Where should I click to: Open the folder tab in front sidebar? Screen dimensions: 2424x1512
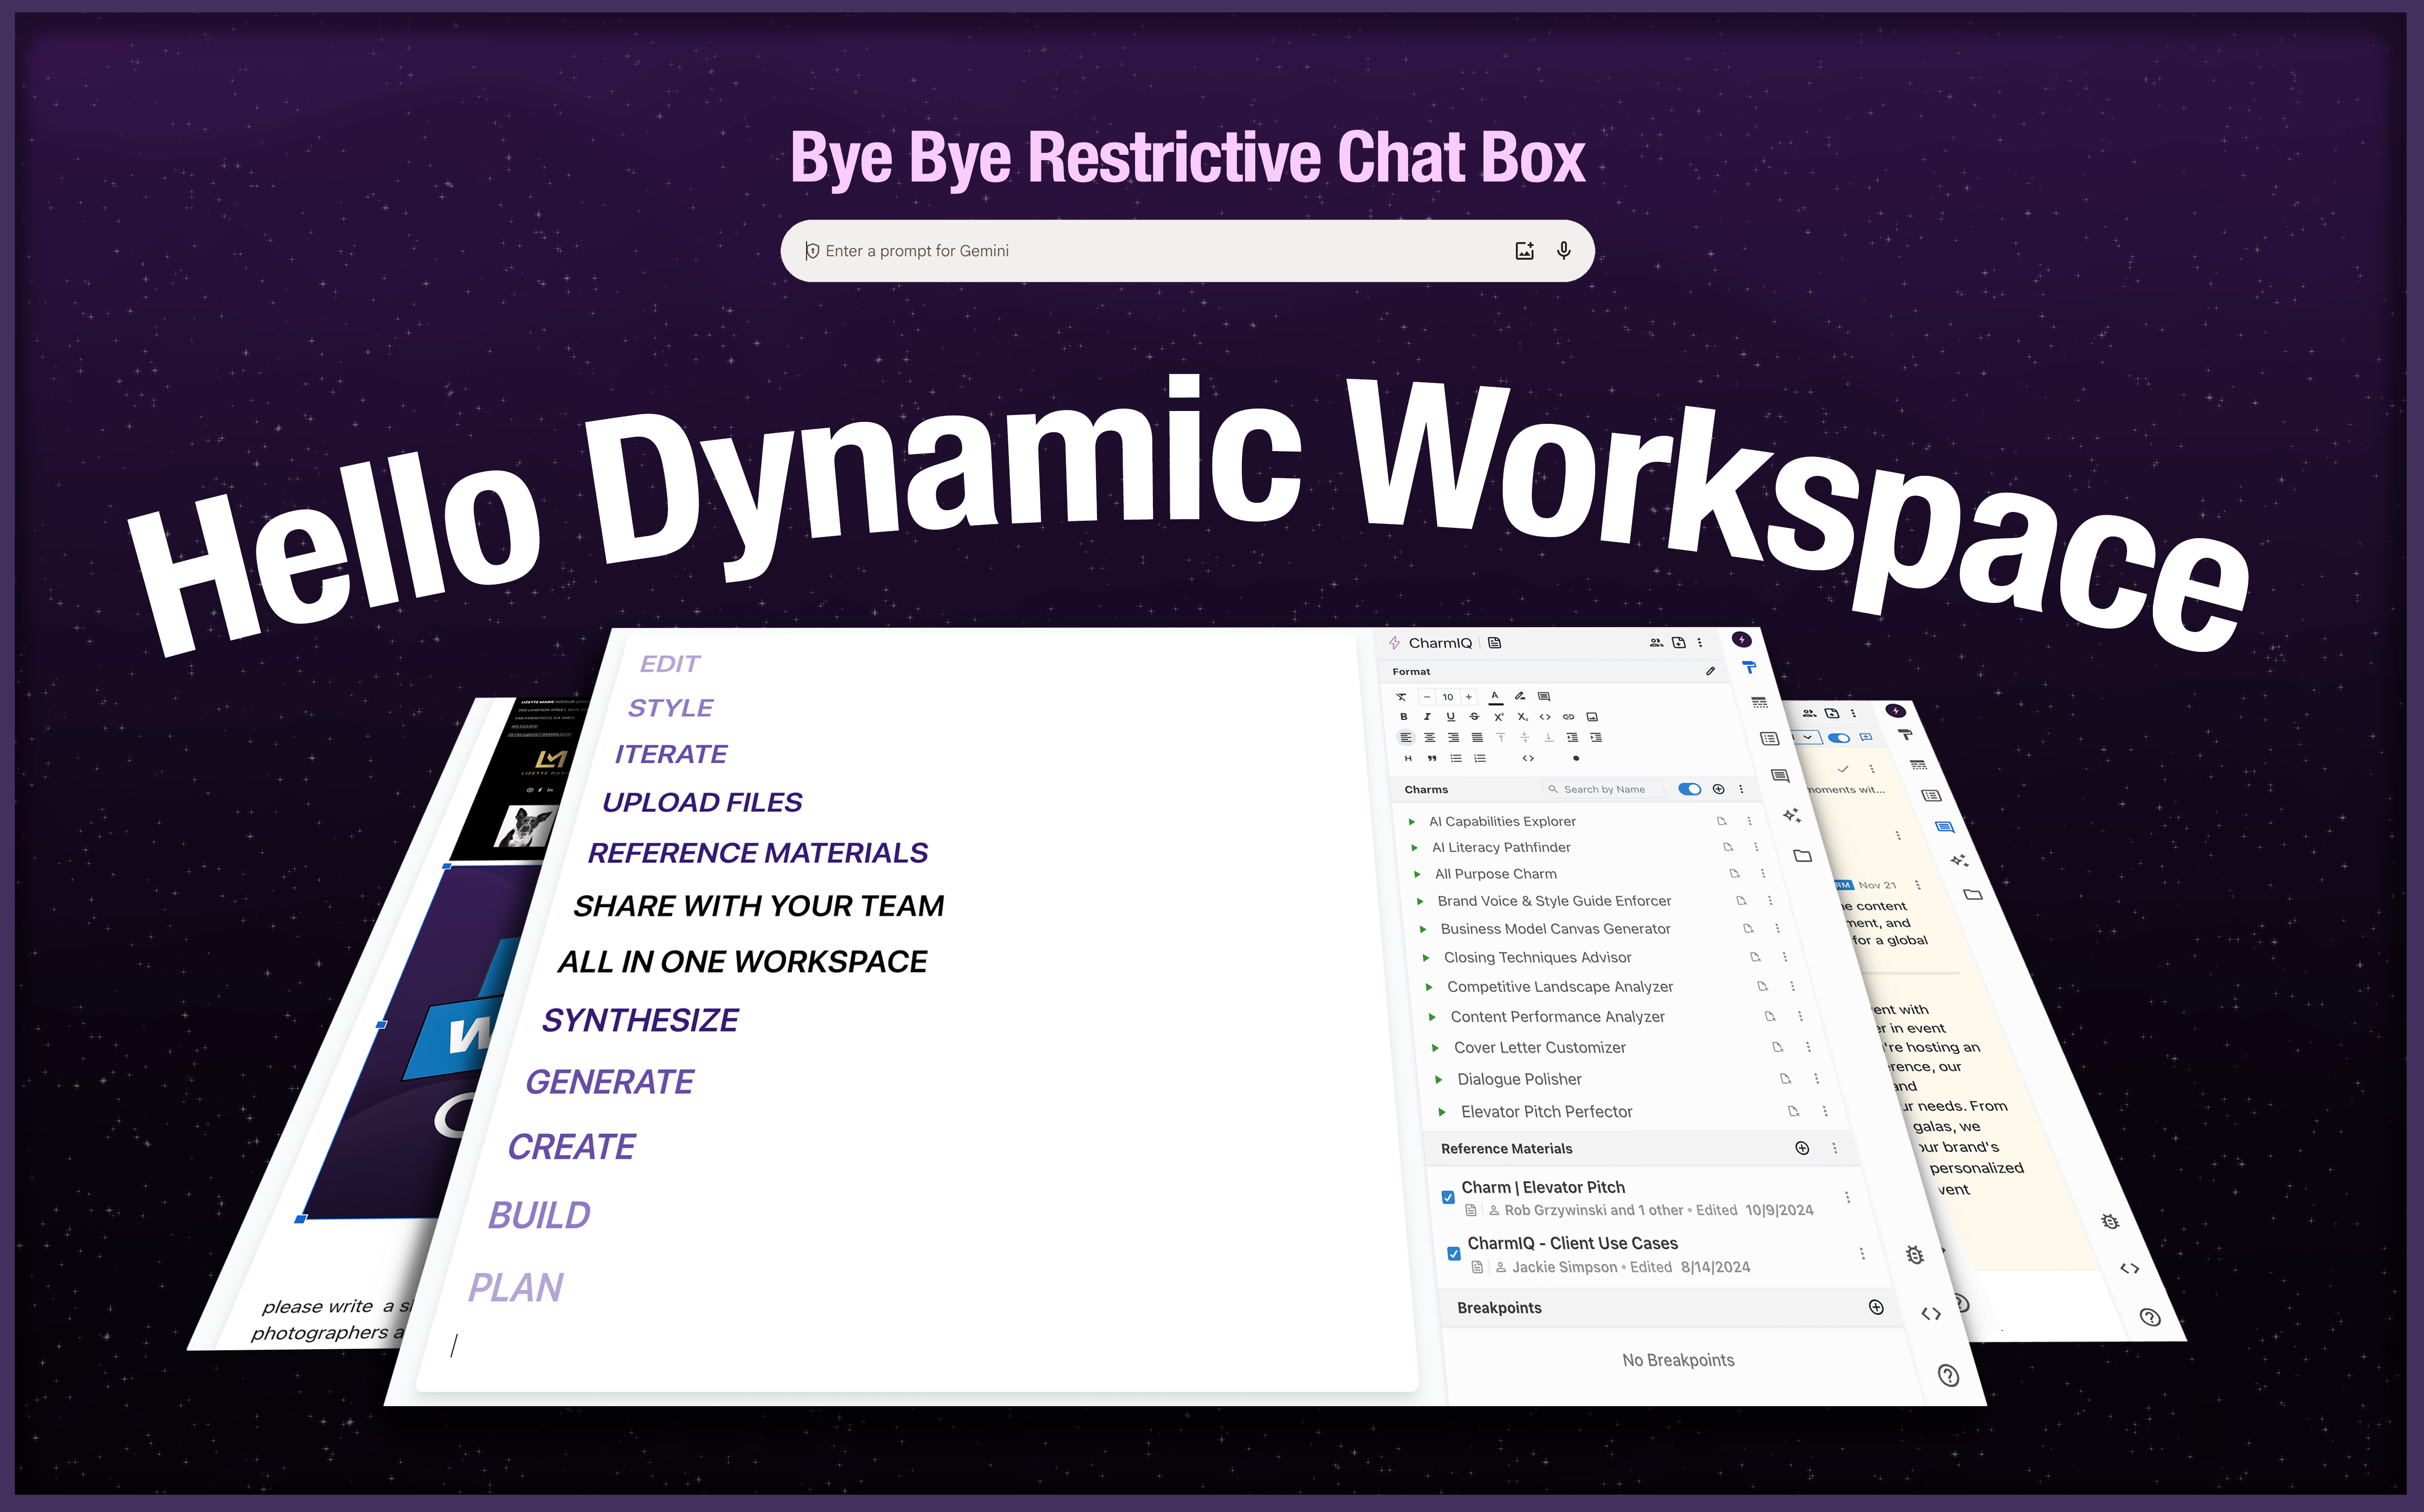1803,856
